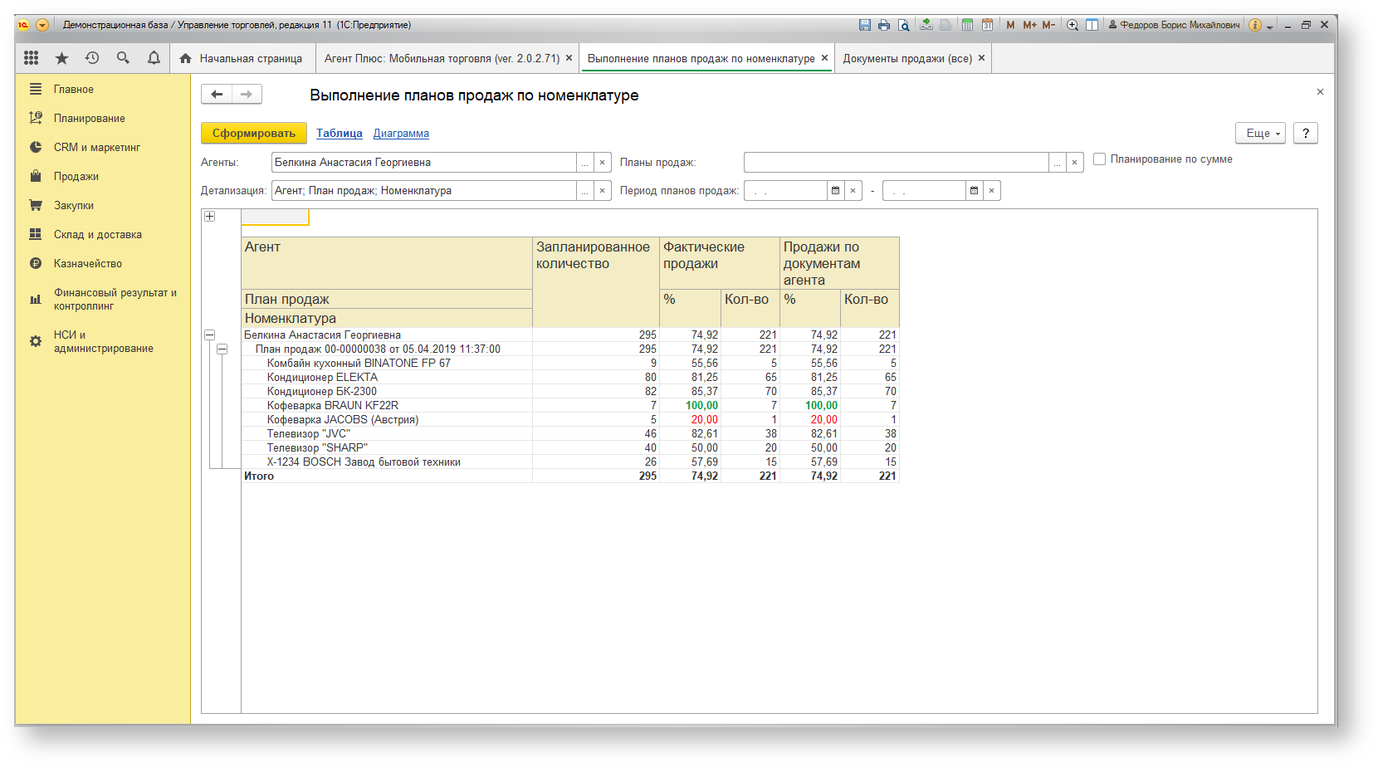The width and height of the screenshot is (1378, 767).
Task: Open the info icon in the title bar
Action: click(1255, 25)
